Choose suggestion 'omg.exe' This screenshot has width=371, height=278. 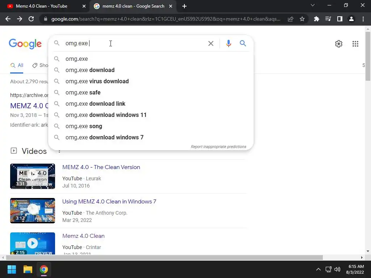click(x=151, y=59)
